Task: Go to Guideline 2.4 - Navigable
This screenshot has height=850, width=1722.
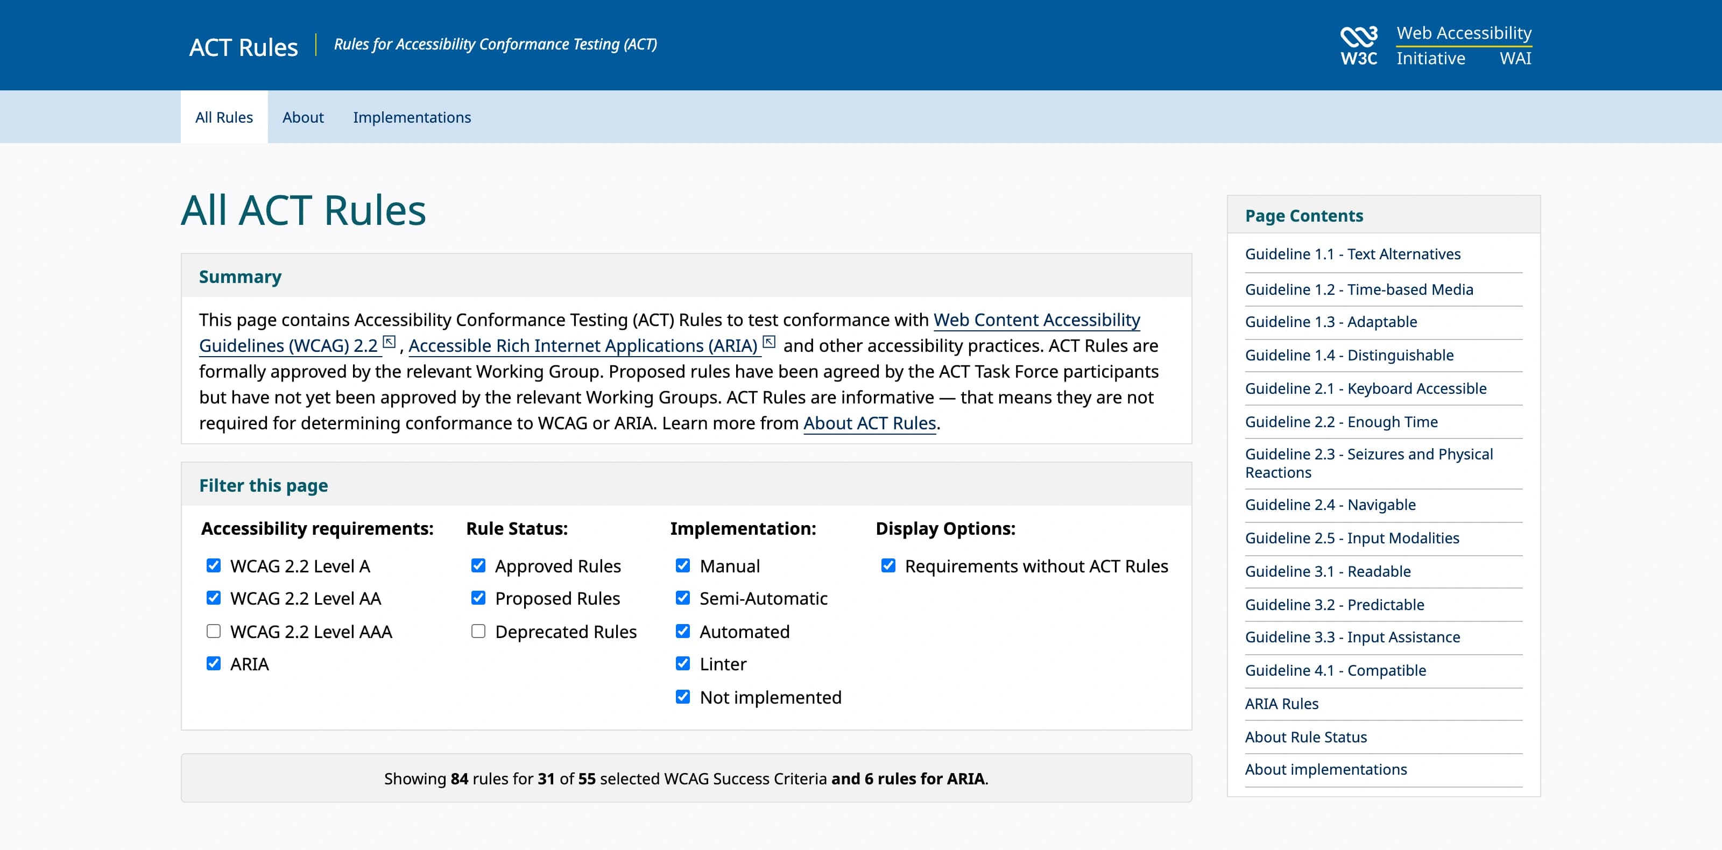Action: [1330, 505]
